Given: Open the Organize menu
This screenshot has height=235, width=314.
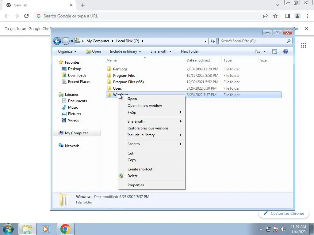Looking at the screenshot, I should (67, 51).
